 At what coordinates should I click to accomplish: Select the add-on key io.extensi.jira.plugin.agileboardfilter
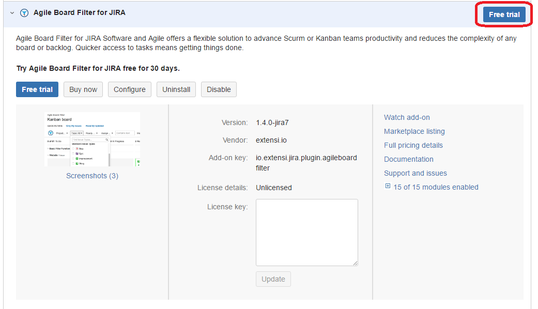[306, 163]
